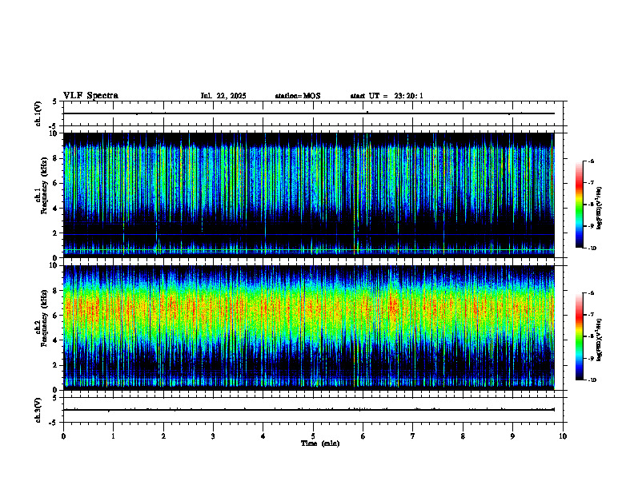This screenshot has height=489, width=634.
Task: Click the "ch.3(V)" waveform axis label
Action: coord(38,410)
